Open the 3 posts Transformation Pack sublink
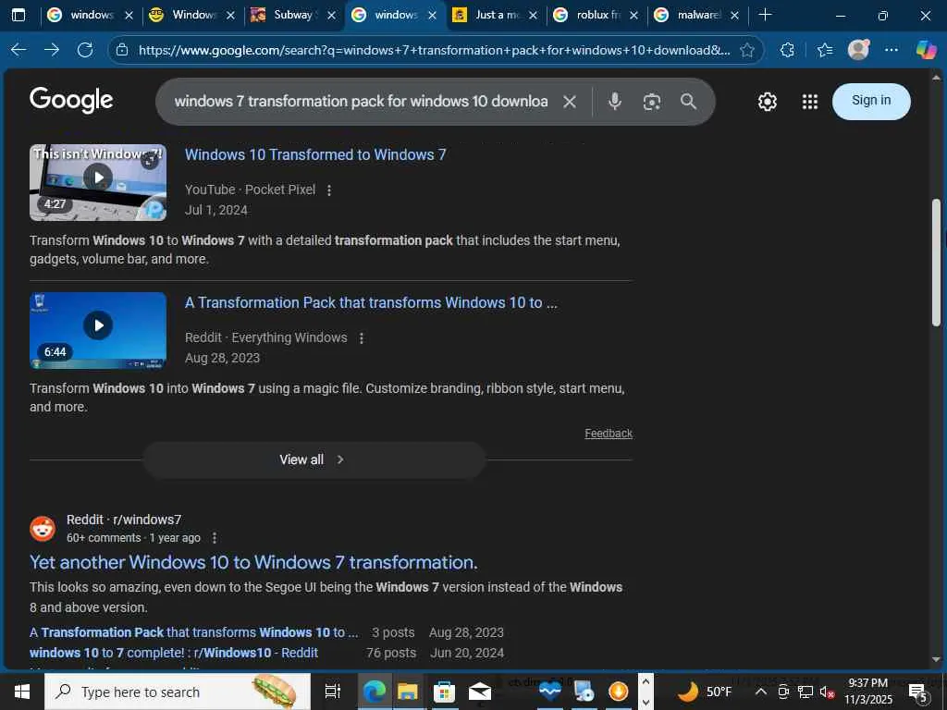947x710 pixels. pyautogui.click(x=194, y=632)
